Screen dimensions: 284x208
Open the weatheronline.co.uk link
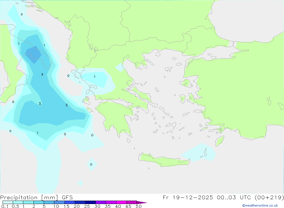coord(260,205)
